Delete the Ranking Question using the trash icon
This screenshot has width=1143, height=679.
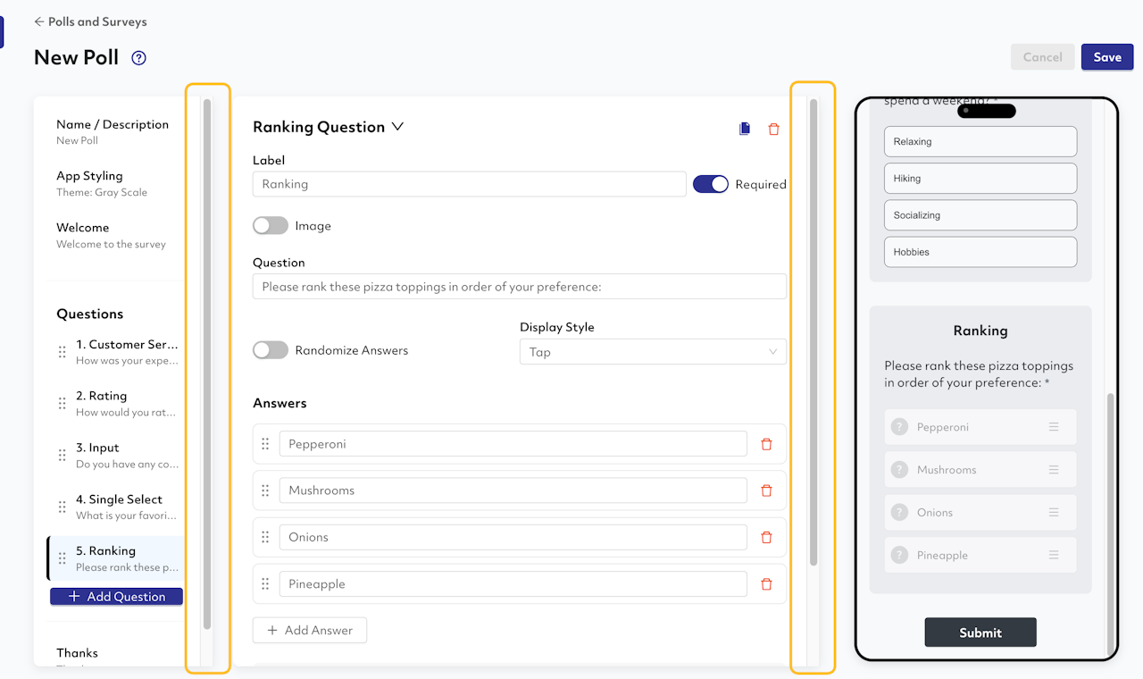click(773, 129)
